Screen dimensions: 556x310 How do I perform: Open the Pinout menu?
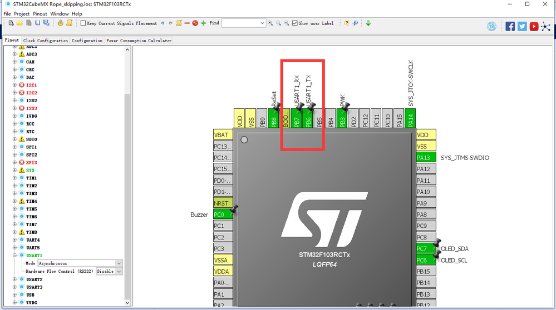[40, 14]
